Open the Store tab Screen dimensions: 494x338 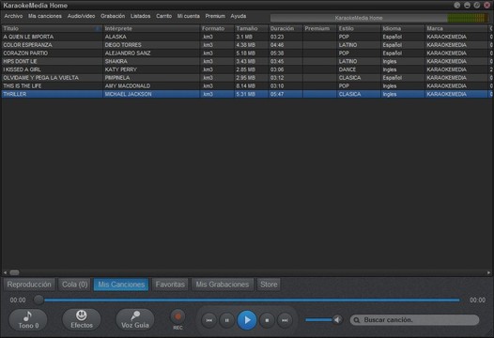pos(269,284)
